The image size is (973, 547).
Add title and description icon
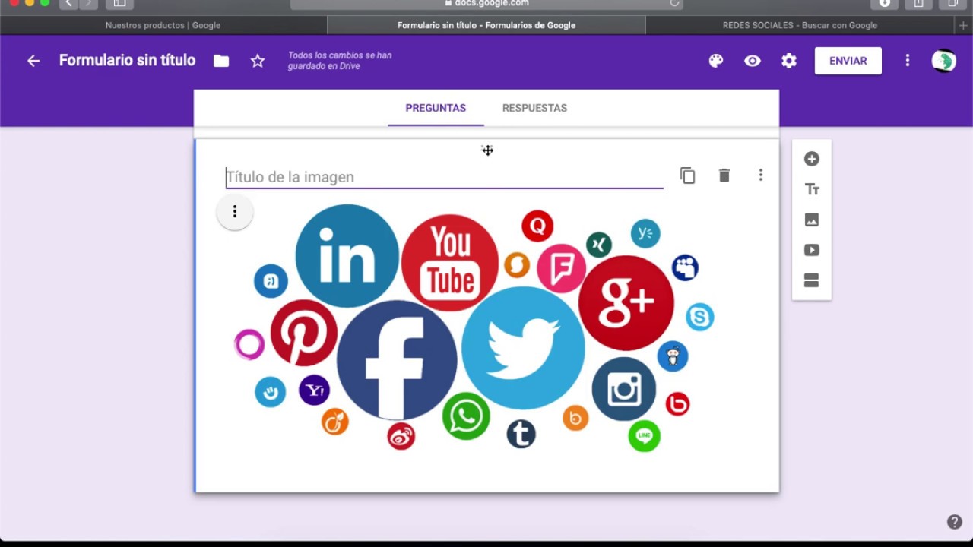click(x=812, y=189)
